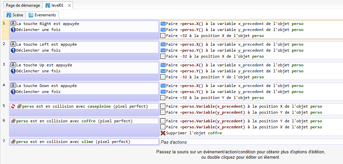Select event 5 action setting Y to y_precedent

(x=244, y=112)
